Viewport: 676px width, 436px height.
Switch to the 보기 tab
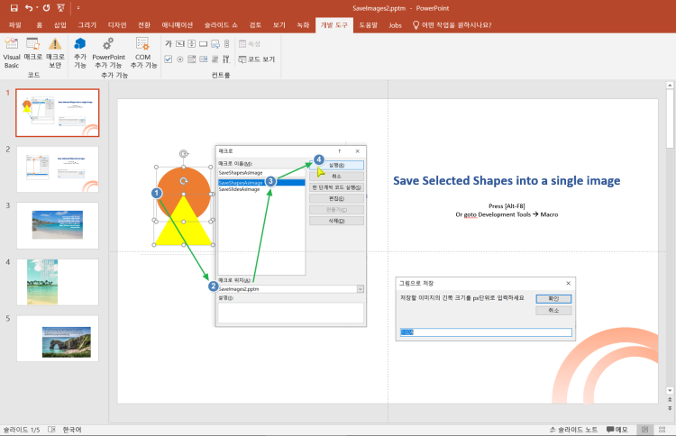click(x=279, y=25)
